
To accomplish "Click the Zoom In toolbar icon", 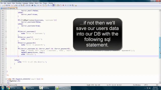I will [38, 5].
